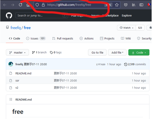The height and width of the screenshot is (119, 154).
Task: Select the Code tab
Action: [x=14, y=38]
